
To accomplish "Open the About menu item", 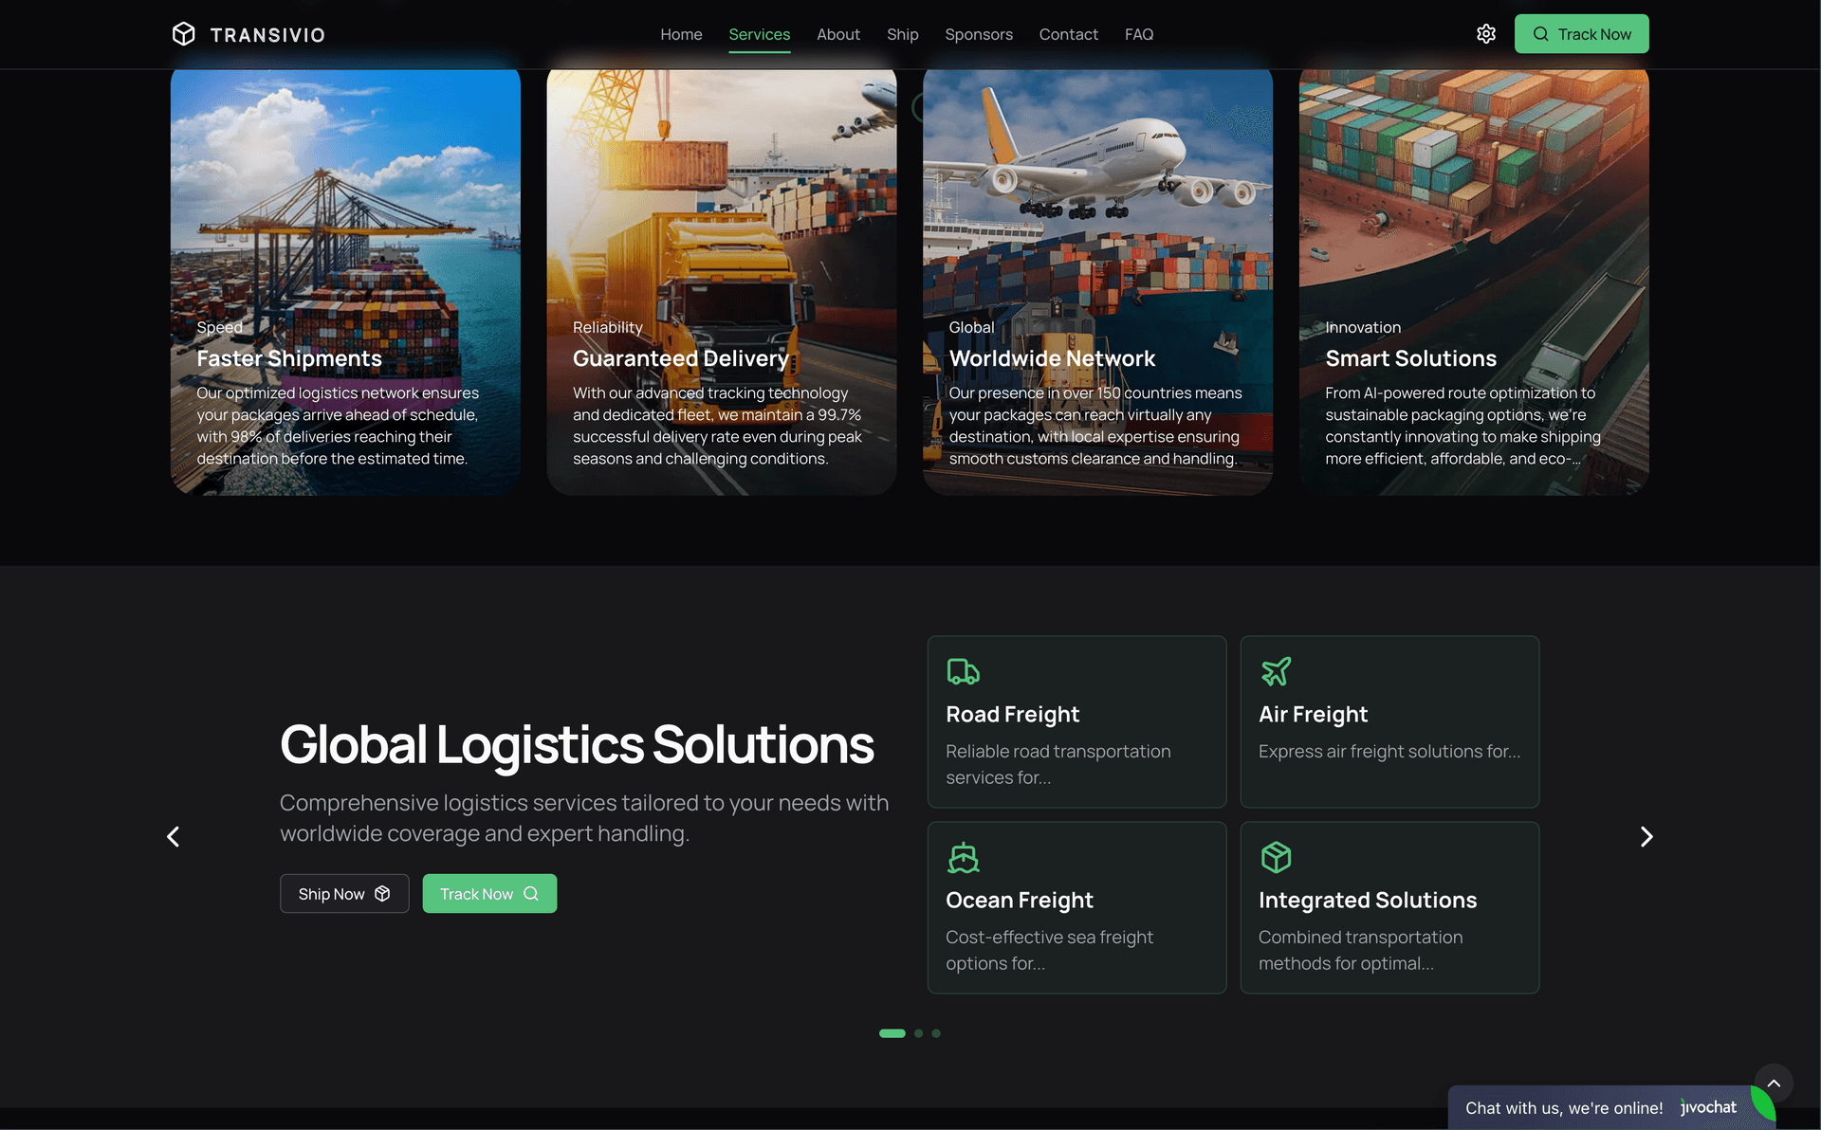I will [838, 34].
